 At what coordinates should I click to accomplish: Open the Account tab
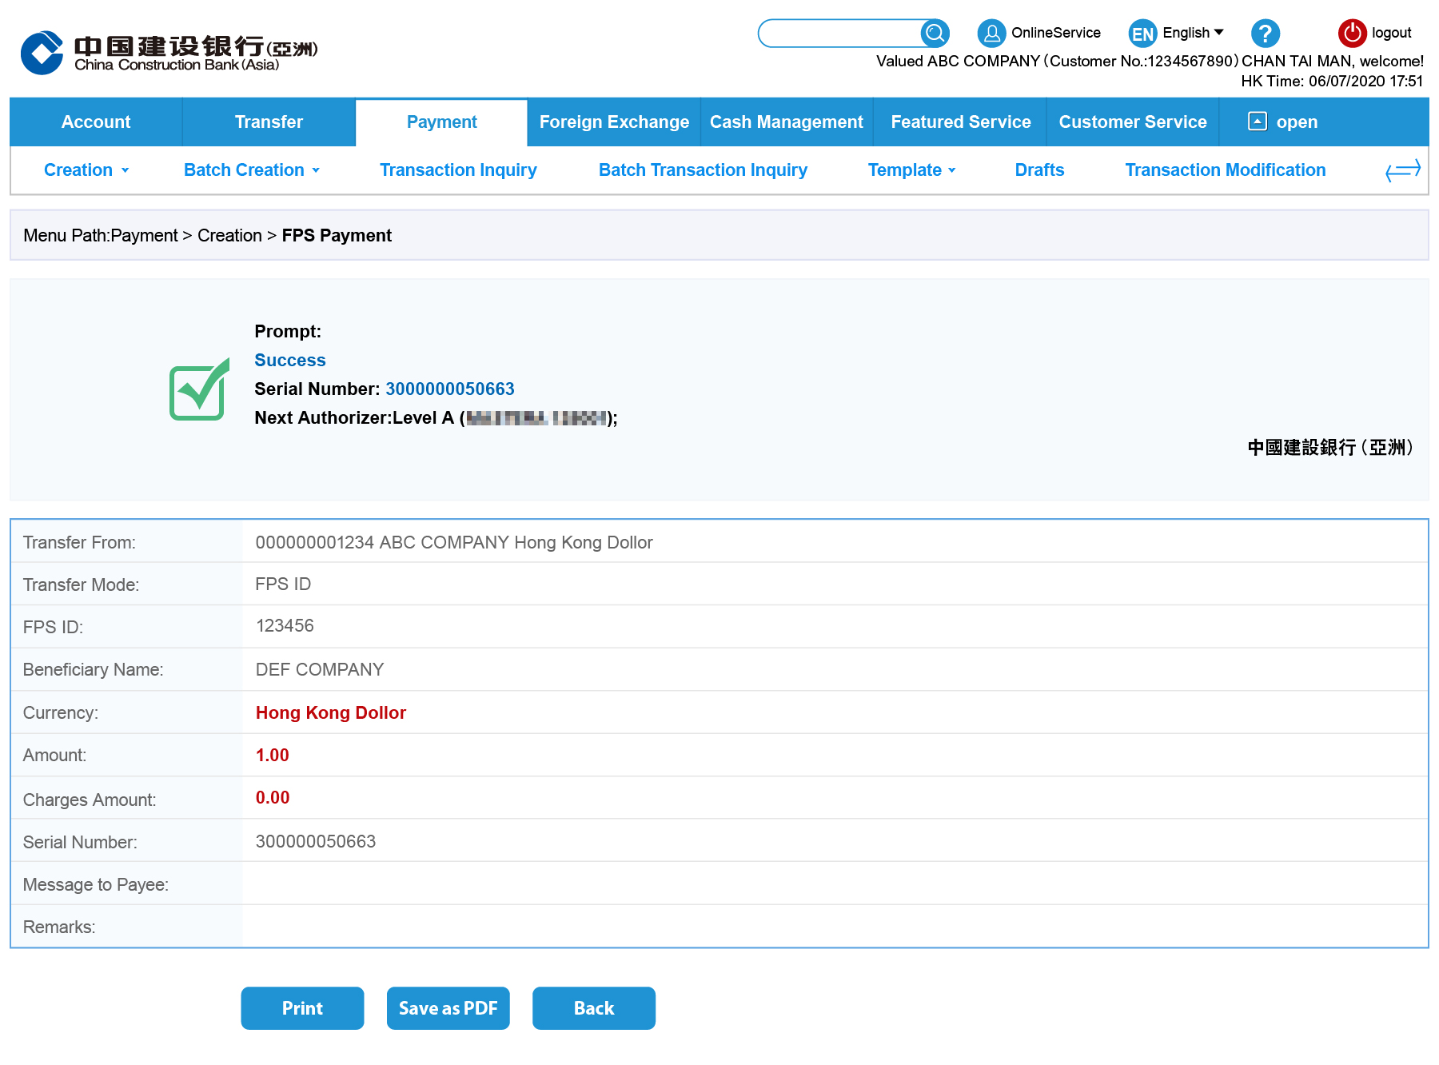point(96,122)
